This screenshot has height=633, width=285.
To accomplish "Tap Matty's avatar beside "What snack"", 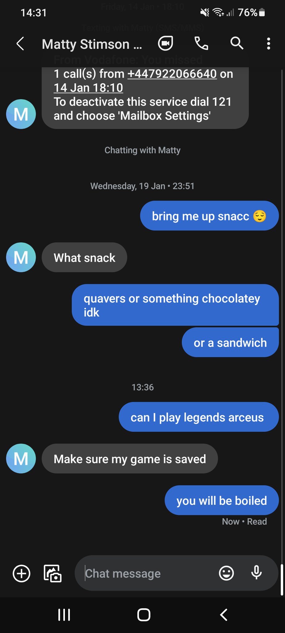I will click(21, 257).
